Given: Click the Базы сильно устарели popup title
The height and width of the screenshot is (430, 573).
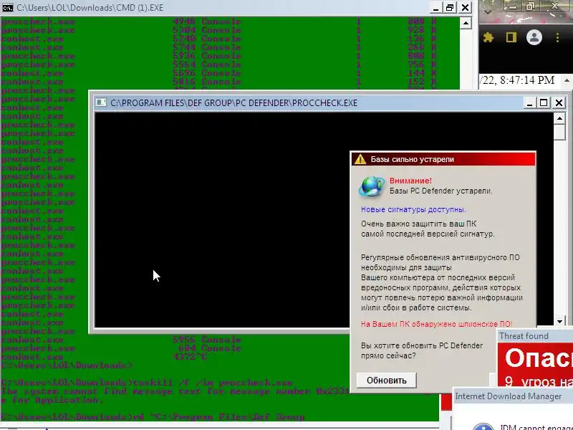Looking at the screenshot, I should [413, 159].
